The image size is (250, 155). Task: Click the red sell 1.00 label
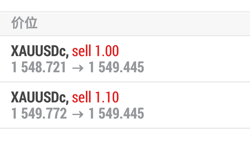coord(95,51)
